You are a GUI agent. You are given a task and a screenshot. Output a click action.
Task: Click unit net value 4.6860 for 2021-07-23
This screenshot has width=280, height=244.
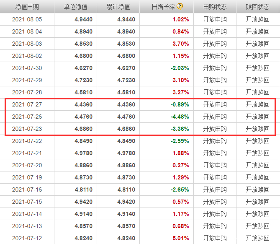84,129
